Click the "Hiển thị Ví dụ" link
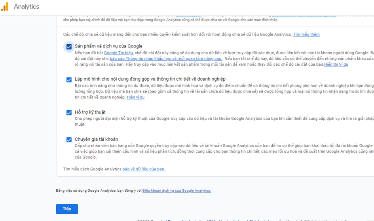The image size is (374, 221). click(336, 64)
